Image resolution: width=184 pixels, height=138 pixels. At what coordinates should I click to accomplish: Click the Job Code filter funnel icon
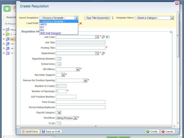coord(104,37)
